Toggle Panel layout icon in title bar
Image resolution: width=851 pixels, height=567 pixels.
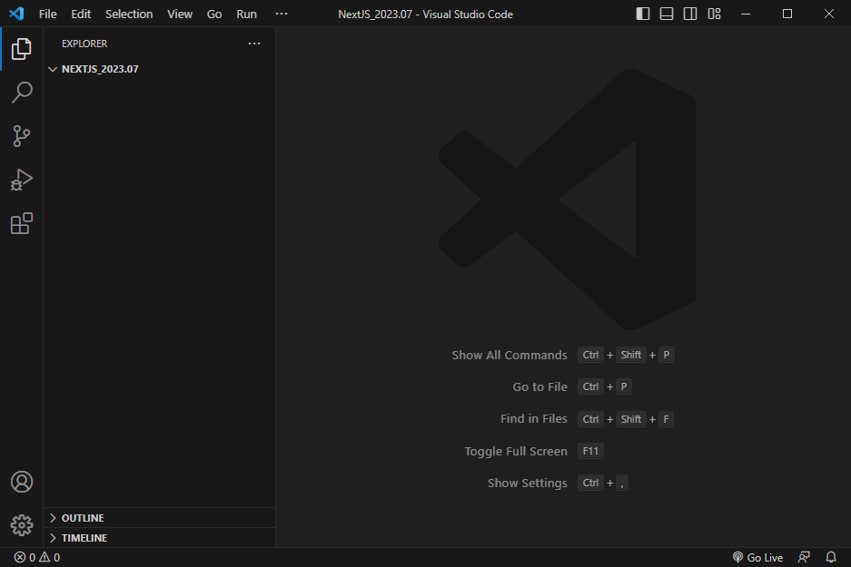coord(667,14)
